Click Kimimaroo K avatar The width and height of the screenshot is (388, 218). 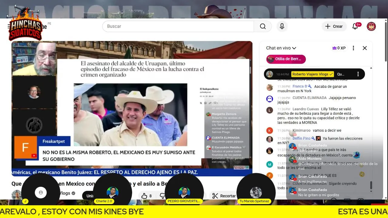[269, 130]
